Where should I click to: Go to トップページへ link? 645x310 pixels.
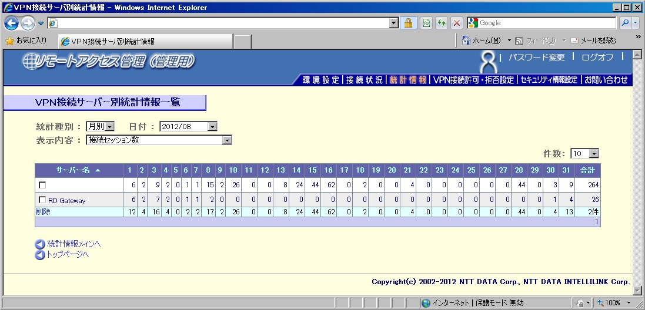(x=68, y=254)
